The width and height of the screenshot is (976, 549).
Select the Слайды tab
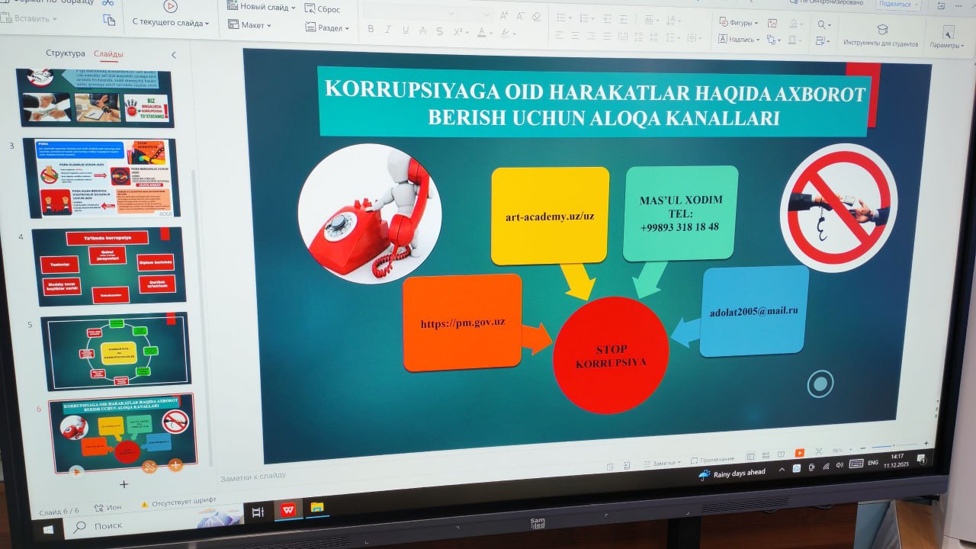pyautogui.click(x=108, y=53)
